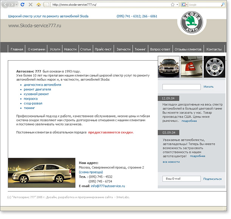This screenshot has height=219, width=231.
Task: Open подробнее under the 03.09.04 news
Action: point(198,156)
